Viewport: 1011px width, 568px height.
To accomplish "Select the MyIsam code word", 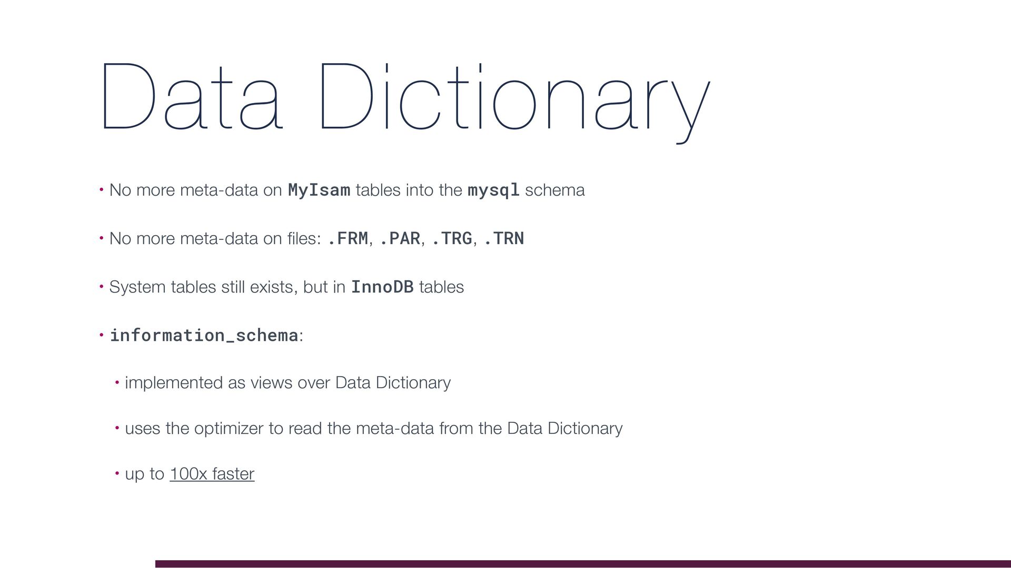I will 319,190.
